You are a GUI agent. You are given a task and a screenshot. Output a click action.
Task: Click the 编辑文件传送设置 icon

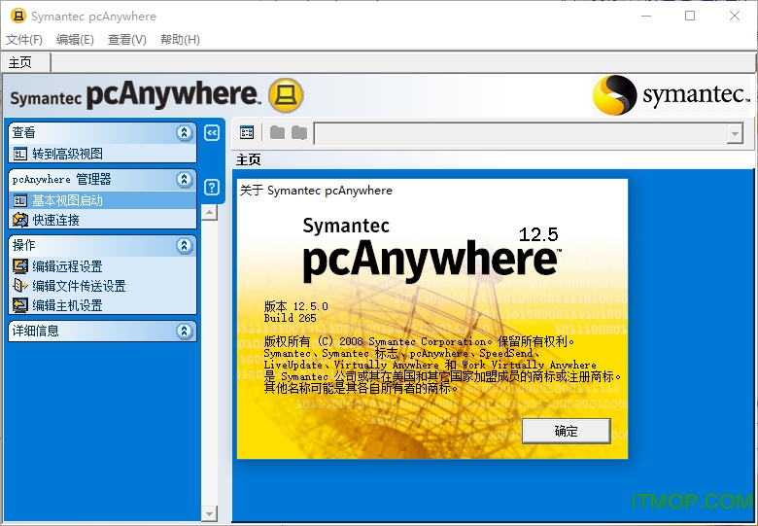pyautogui.click(x=20, y=286)
